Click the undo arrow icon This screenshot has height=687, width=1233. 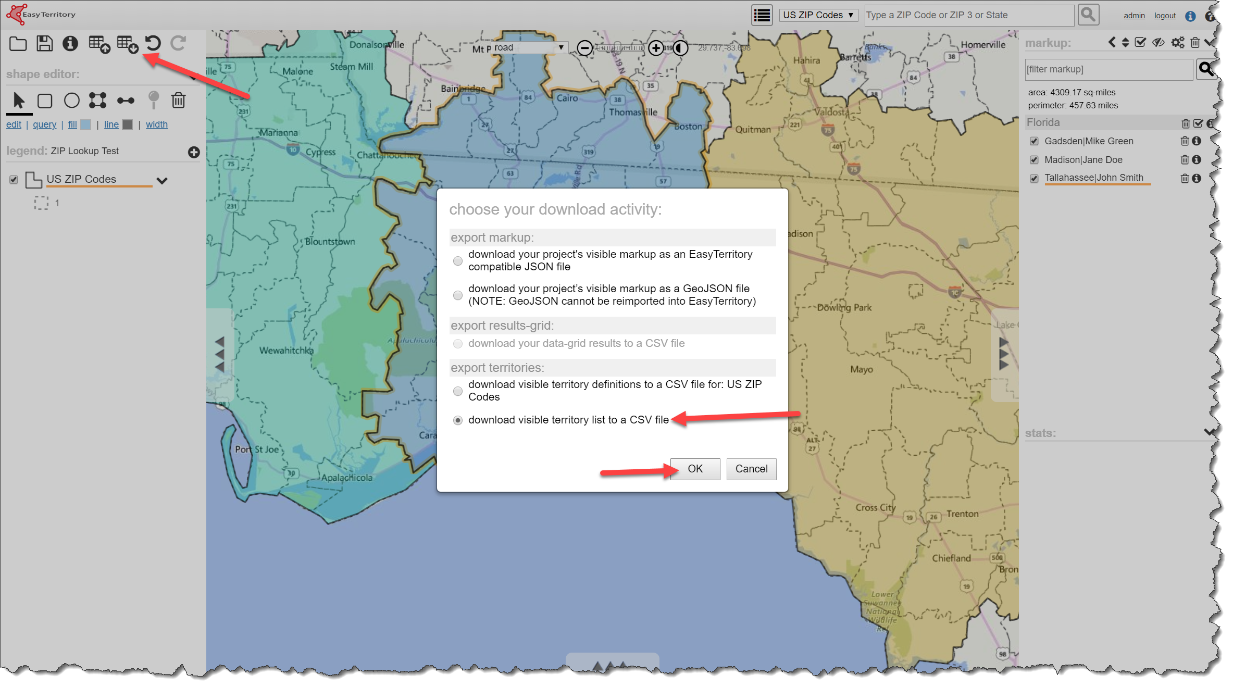153,44
